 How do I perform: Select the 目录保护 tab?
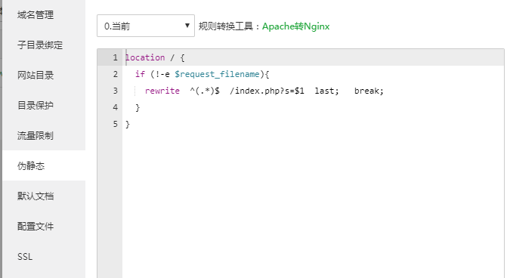tap(36, 106)
